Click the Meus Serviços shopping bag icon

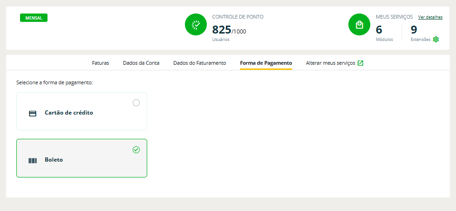(360, 25)
